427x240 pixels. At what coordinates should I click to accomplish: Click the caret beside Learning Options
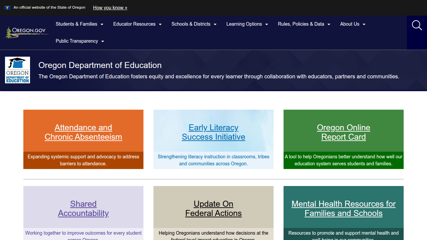267,24
